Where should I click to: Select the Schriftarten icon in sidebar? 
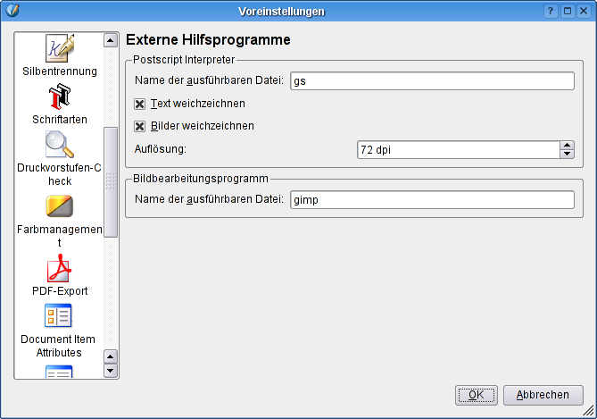click(x=60, y=104)
